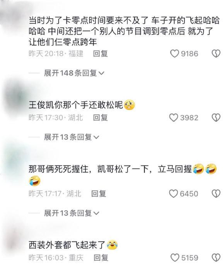Reply to the 17:30 湖北 comment
The width and height of the screenshot is (223, 267).
[100, 118]
